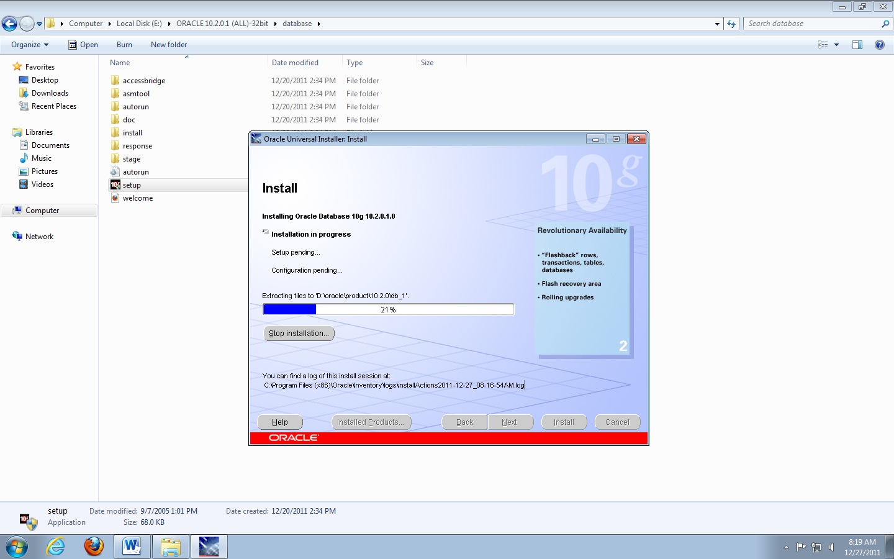Show hidden system tray icons

(786, 547)
